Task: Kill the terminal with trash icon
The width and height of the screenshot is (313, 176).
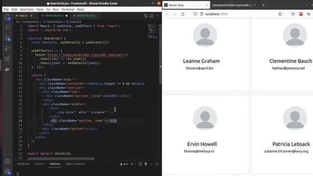Action: (x=146, y=164)
